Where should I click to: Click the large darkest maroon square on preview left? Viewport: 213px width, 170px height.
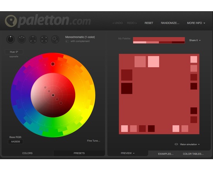(x=127, y=88)
